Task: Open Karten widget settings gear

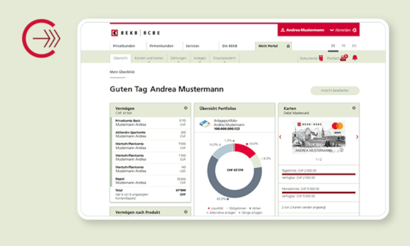Action: (354, 108)
